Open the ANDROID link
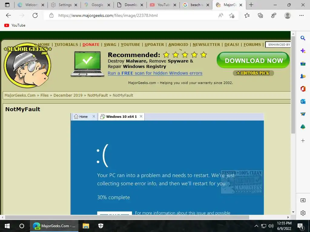The image size is (310, 232). tap(178, 45)
